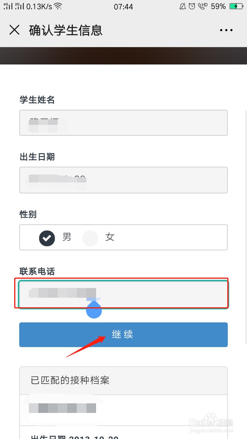
Task: Click the page scrollbar on right edge
Action: pos(246,226)
